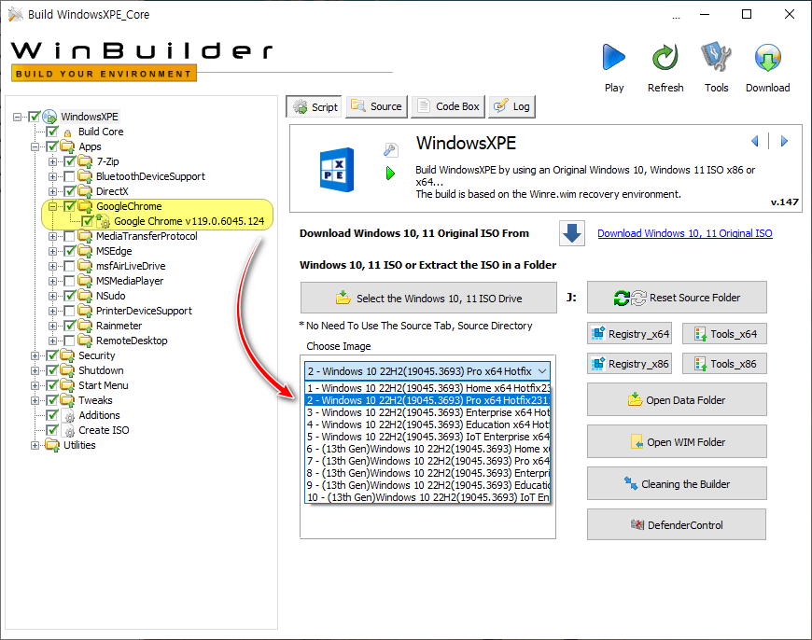Select image 5 IoT Enterprise x64
Viewport: 812px width, 640px height.
pos(427,437)
